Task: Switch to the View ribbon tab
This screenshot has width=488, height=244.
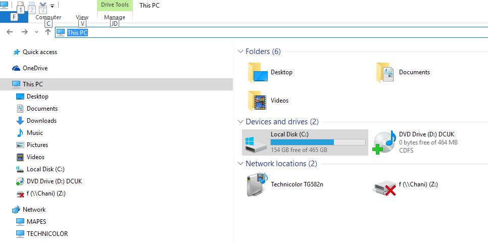Action: click(x=82, y=17)
